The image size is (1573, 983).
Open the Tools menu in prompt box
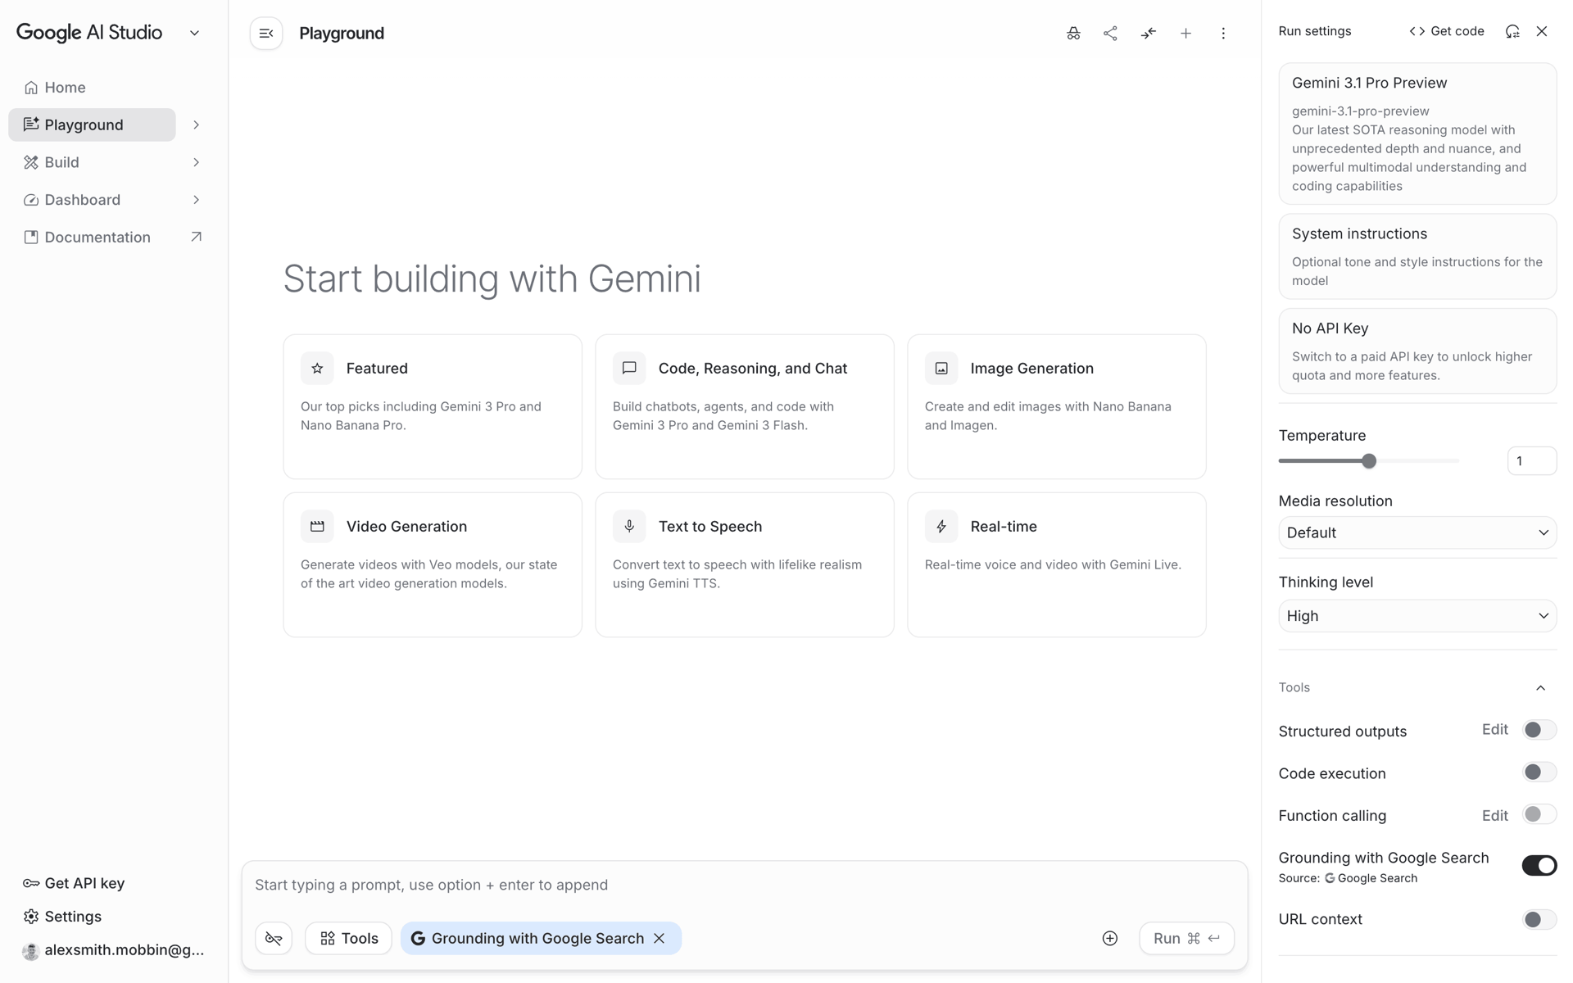[349, 939]
